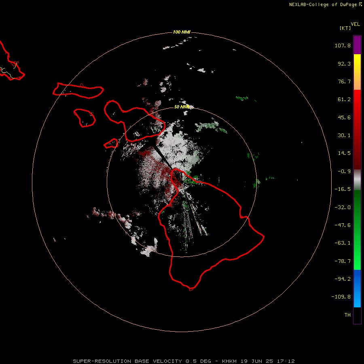
Task: Pick the blue segment of velocity color bar
Action: pyautogui.click(x=357, y=288)
